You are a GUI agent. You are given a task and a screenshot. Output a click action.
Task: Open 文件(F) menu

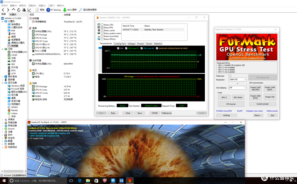tap(4, 5)
